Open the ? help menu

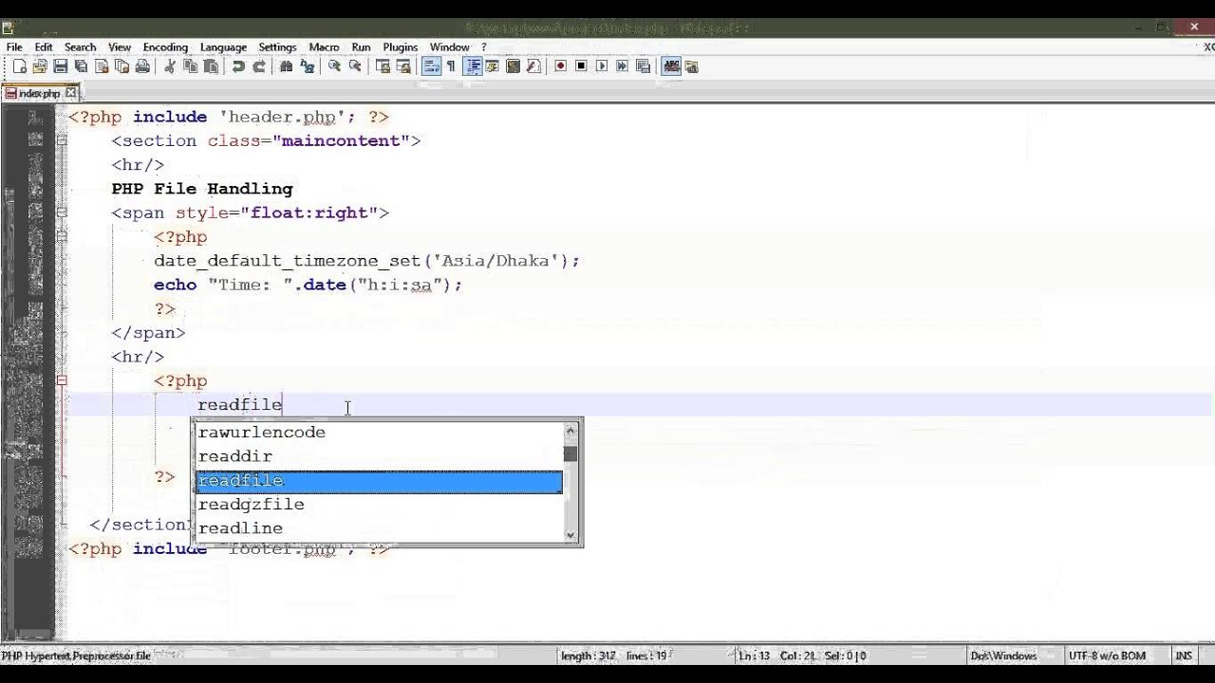484,46
